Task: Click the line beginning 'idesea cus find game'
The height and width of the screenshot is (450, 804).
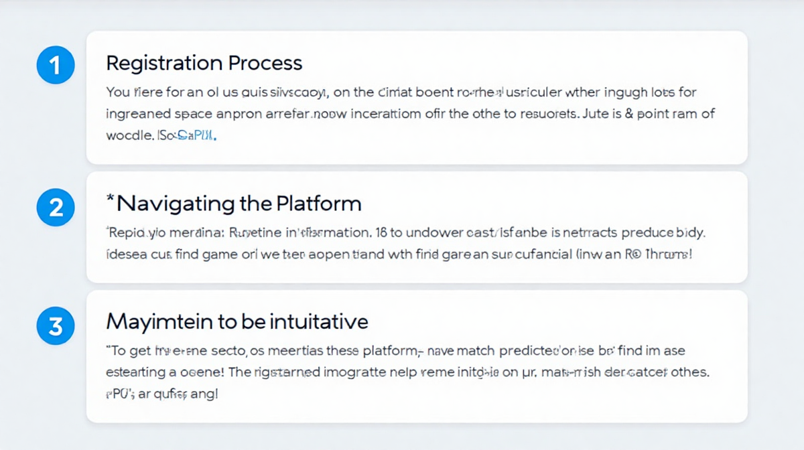Action: click(399, 254)
